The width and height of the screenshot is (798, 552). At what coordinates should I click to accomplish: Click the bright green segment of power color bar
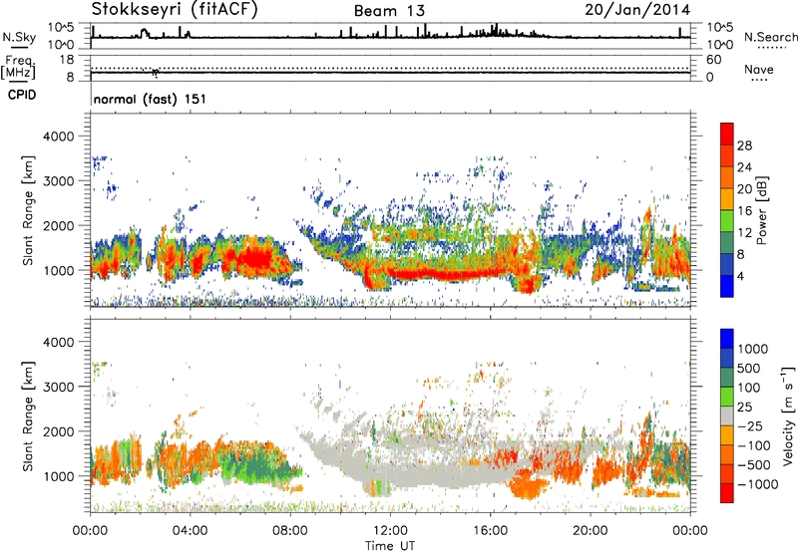tap(727, 221)
